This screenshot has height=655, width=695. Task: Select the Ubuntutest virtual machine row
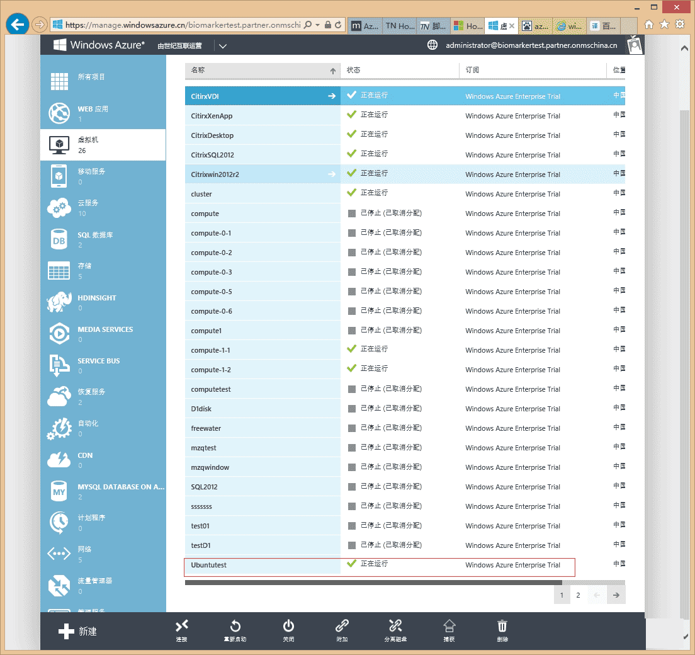[405, 564]
